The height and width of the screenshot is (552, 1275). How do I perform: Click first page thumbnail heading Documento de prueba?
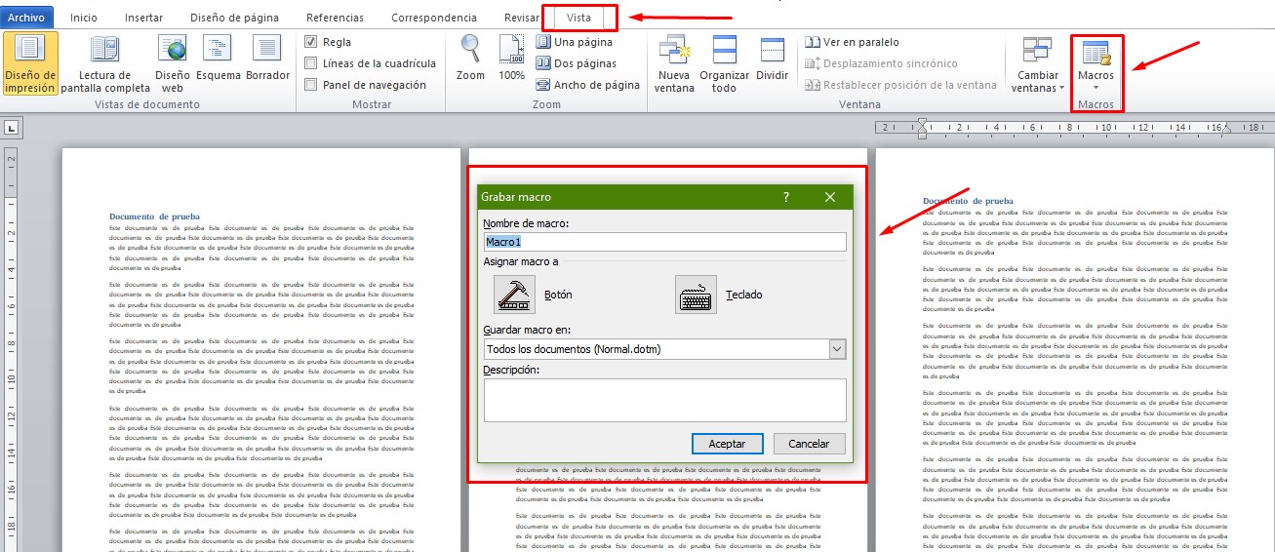pyautogui.click(x=154, y=217)
